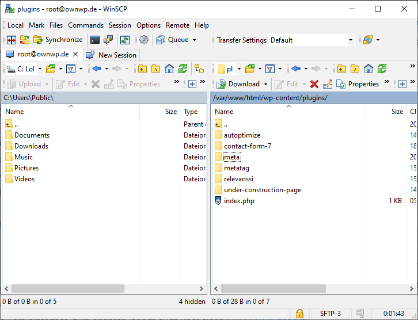Click local panel filter icon
Image resolution: width=418 pixels, height=320 pixels.
pos(71,69)
